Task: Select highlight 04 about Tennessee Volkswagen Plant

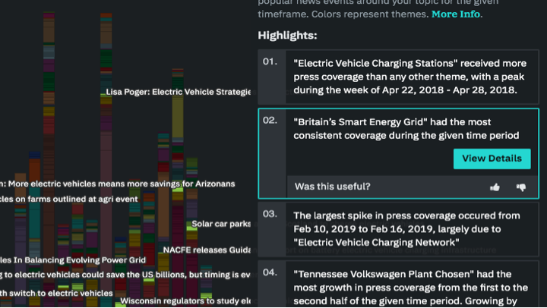Action: (398, 284)
